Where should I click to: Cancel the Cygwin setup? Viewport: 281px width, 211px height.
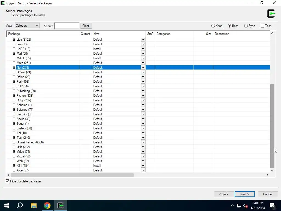(268, 194)
